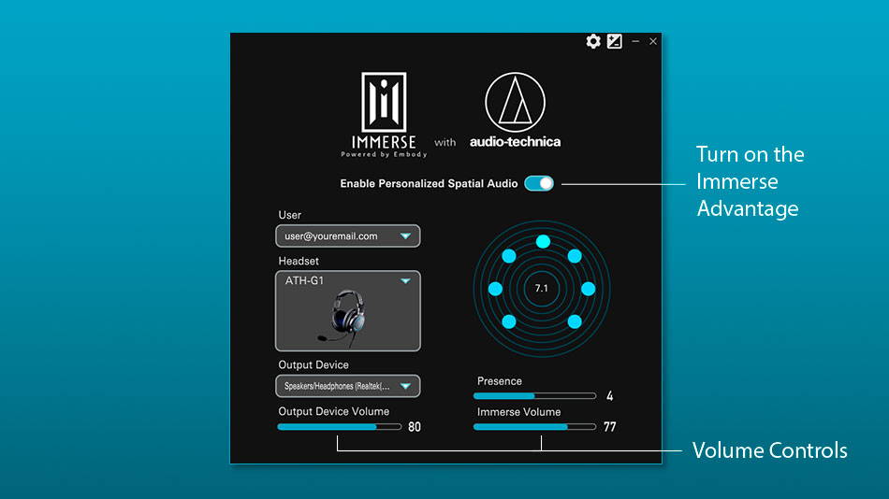889x499 pixels.
Task: Select the right side speaker dot
Action: click(x=588, y=289)
